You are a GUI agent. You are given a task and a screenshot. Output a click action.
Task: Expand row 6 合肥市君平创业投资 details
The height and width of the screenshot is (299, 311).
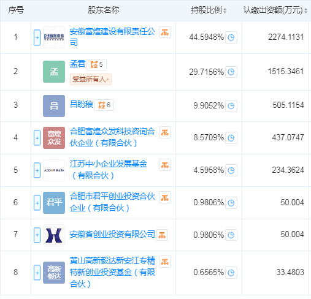coord(37,203)
